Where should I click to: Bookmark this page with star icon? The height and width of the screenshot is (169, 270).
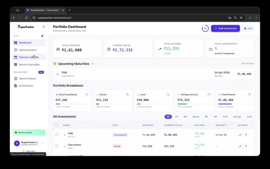pyautogui.click(x=241, y=18)
